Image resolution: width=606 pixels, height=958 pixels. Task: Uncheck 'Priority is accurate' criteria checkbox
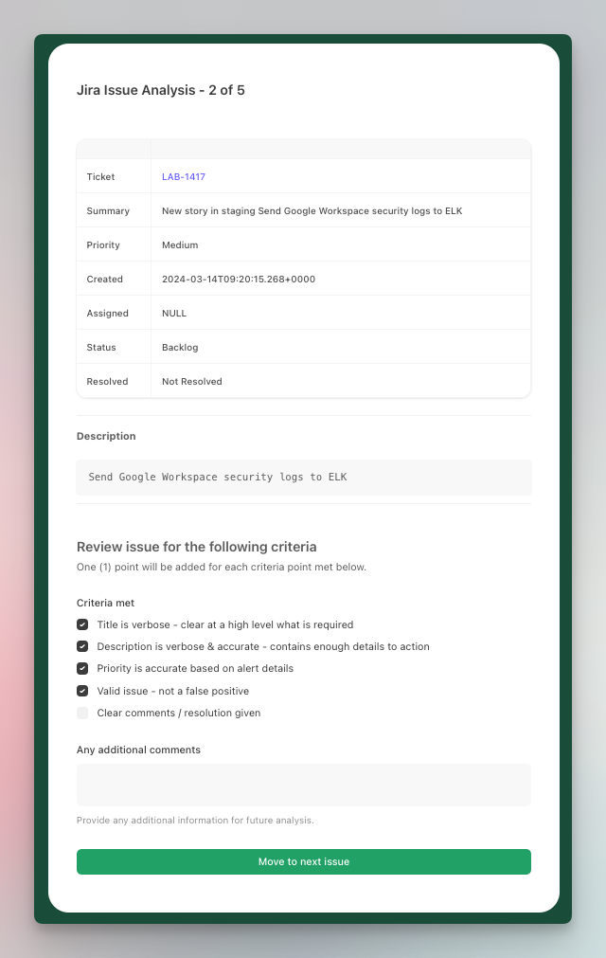pyautogui.click(x=82, y=668)
